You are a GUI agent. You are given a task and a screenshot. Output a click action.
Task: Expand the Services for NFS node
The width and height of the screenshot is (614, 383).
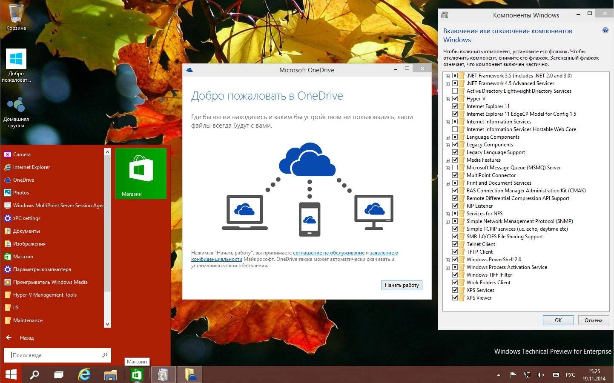pos(448,214)
